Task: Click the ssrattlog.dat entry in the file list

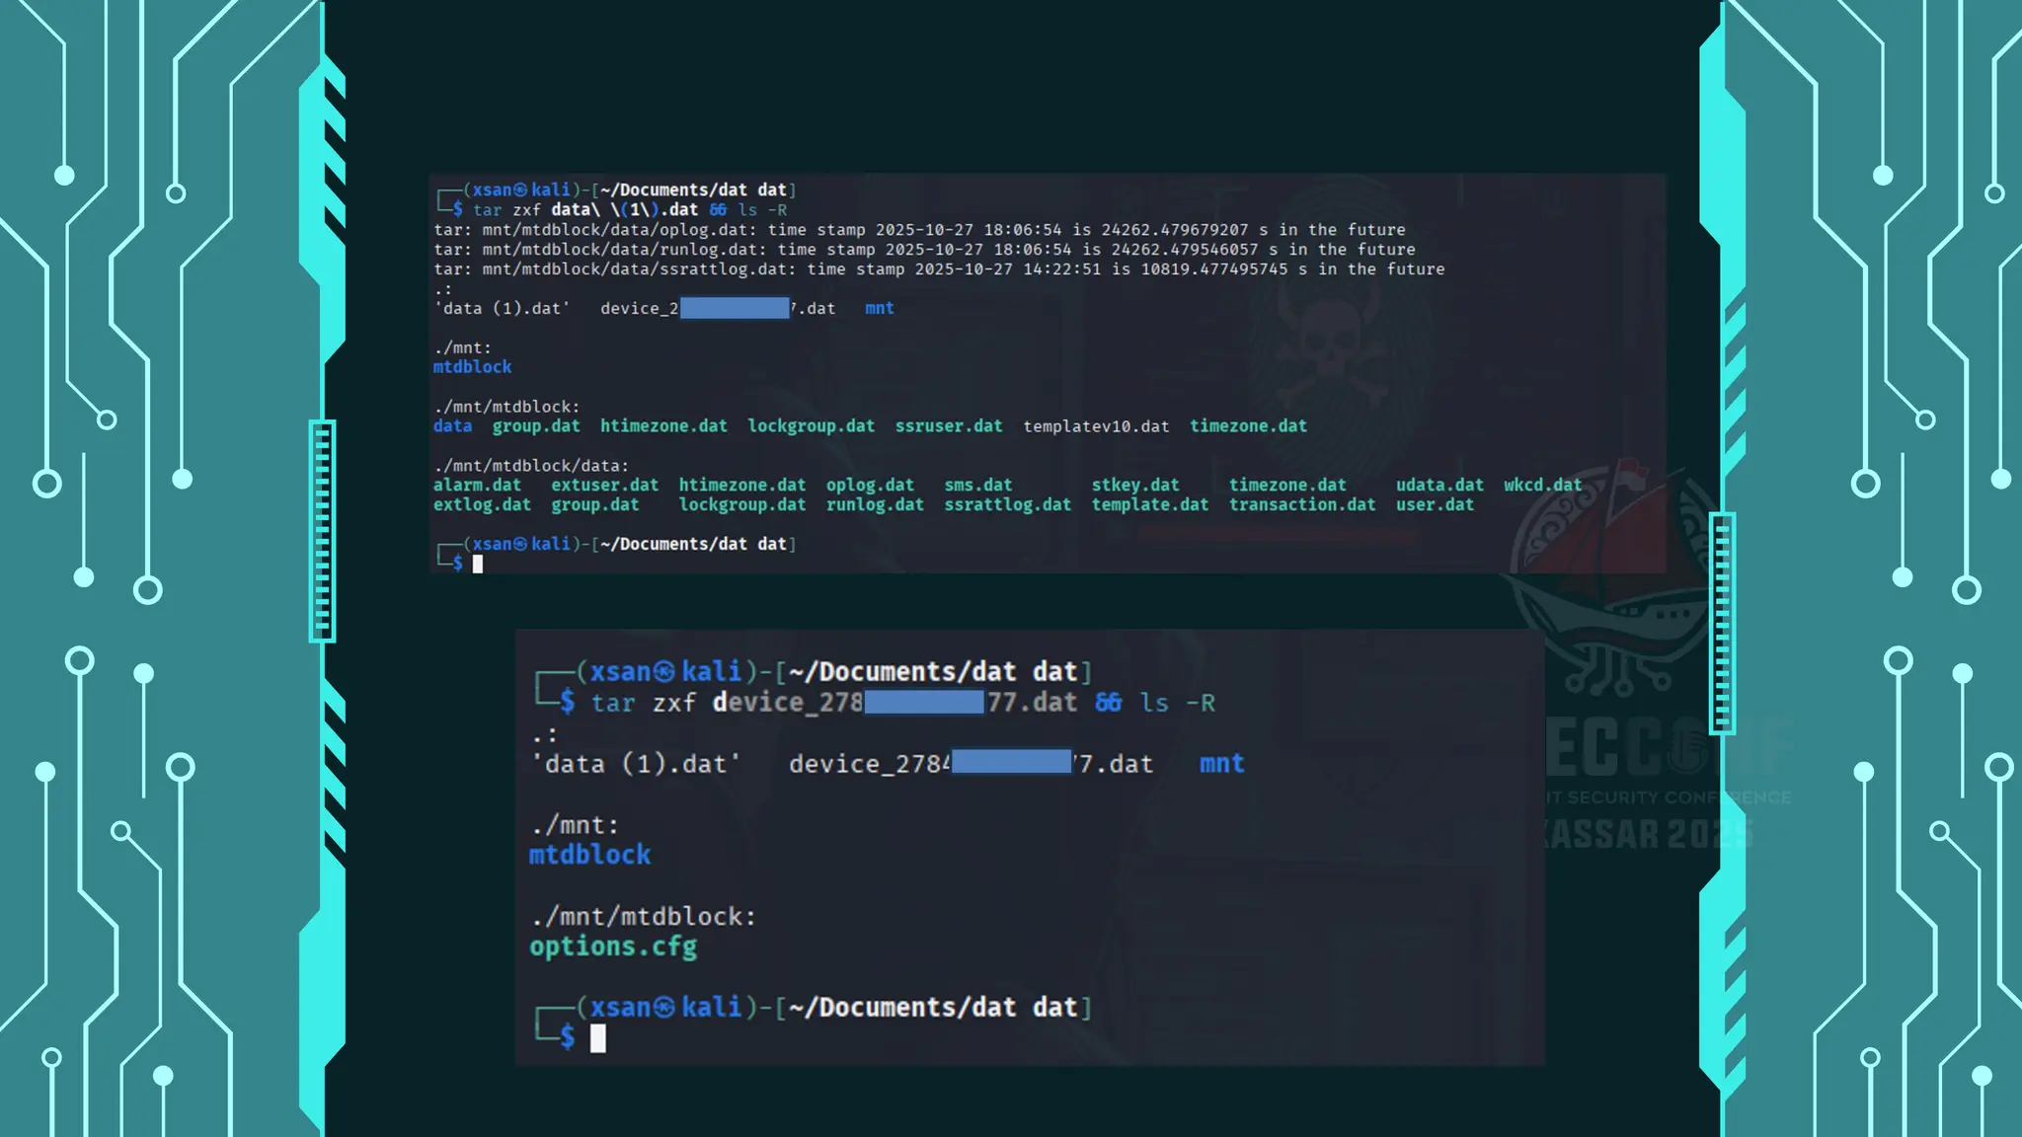Action: [1007, 505]
